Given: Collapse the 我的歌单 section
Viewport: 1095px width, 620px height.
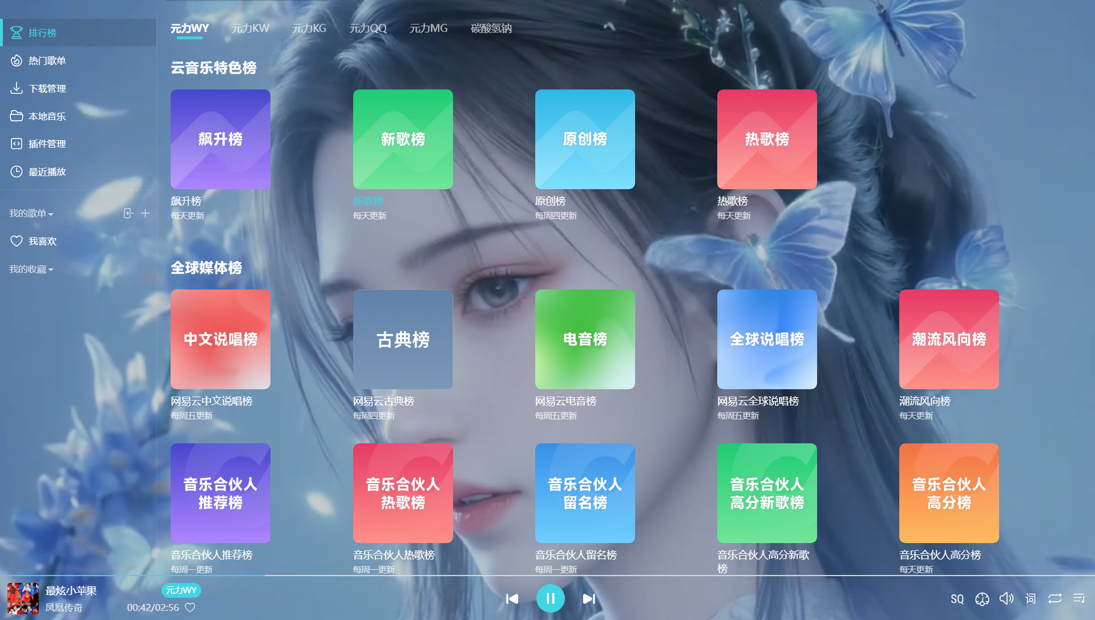Looking at the screenshot, I should tap(31, 214).
